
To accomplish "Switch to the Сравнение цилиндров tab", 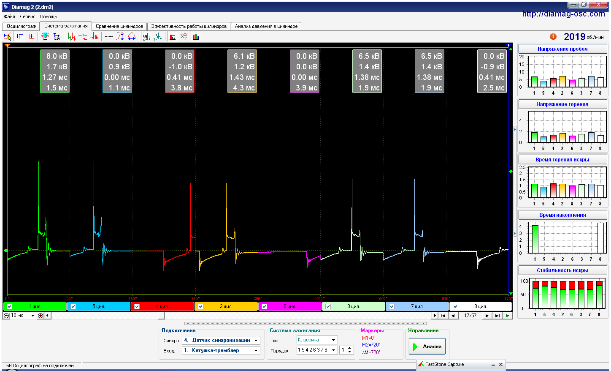I will [x=119, y=26].
